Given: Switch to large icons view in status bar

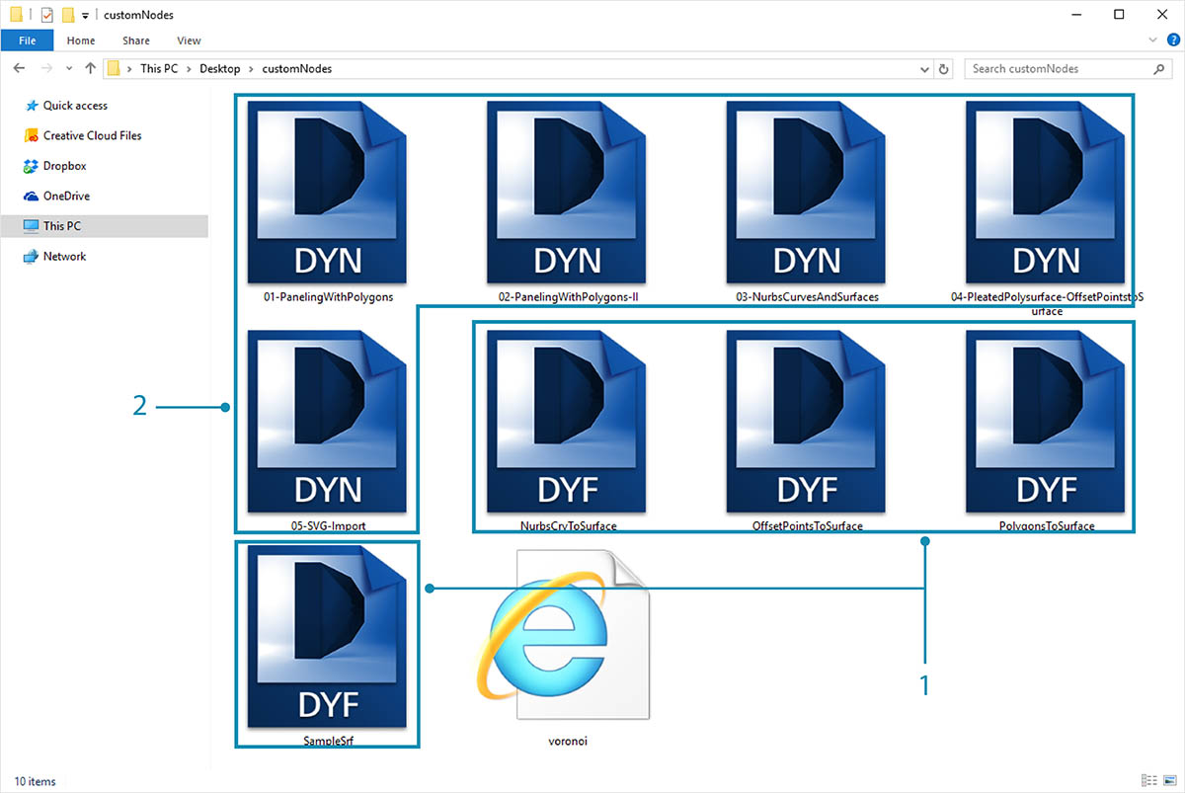Looking at the screenshot, I should coord(1168,781).
